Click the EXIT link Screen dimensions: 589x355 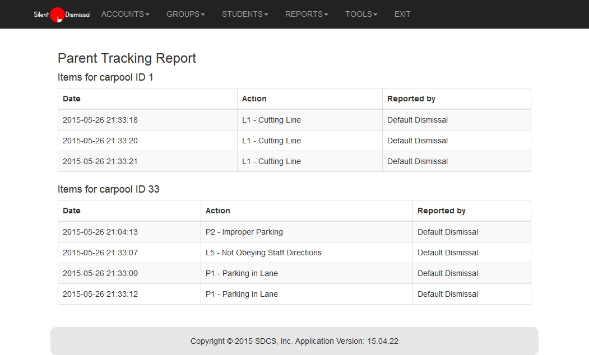pyautogui.click(x=402, y=14)
